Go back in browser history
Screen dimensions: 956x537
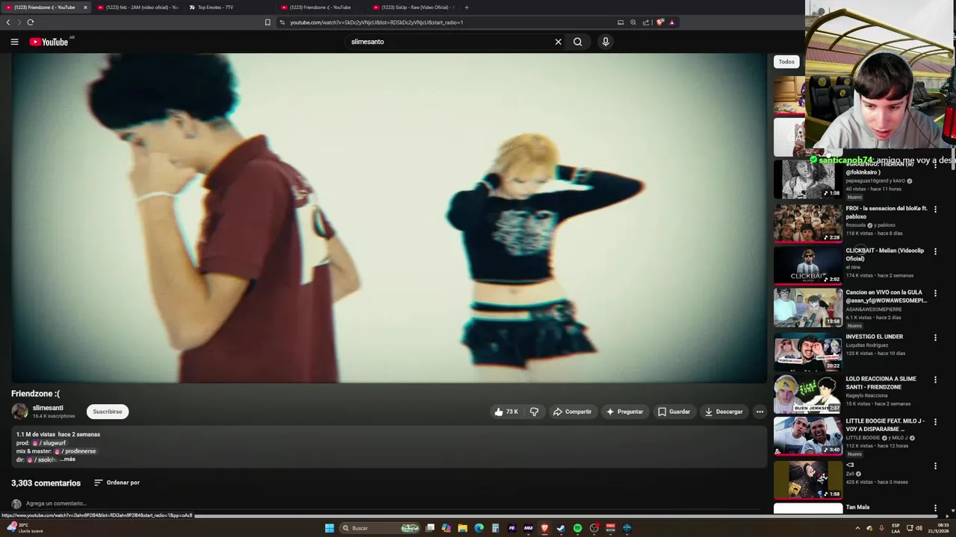8,22
